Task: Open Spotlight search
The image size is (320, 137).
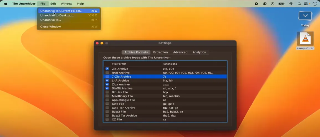Action: point(299,4)
